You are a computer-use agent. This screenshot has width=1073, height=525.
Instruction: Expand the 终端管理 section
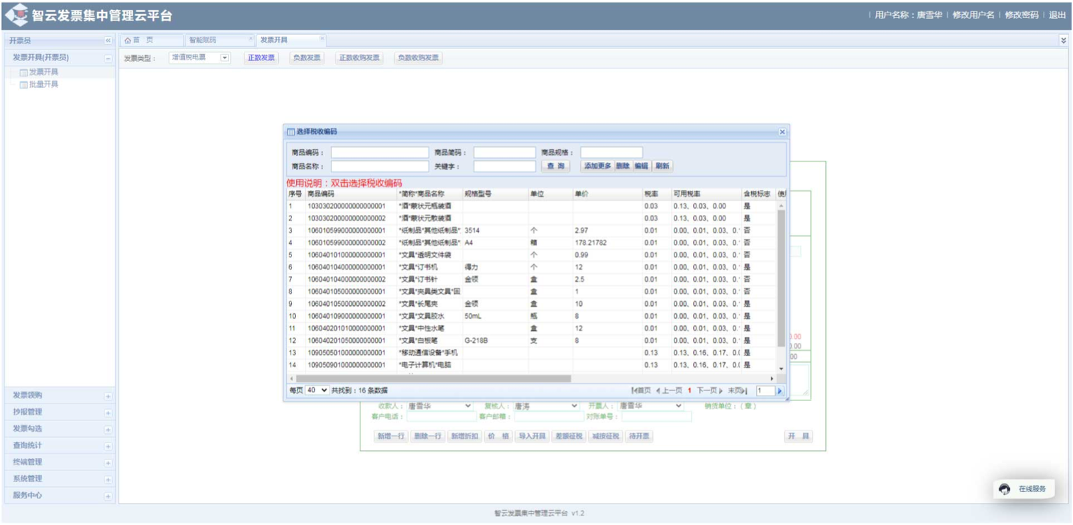click(x=108, y=463)
